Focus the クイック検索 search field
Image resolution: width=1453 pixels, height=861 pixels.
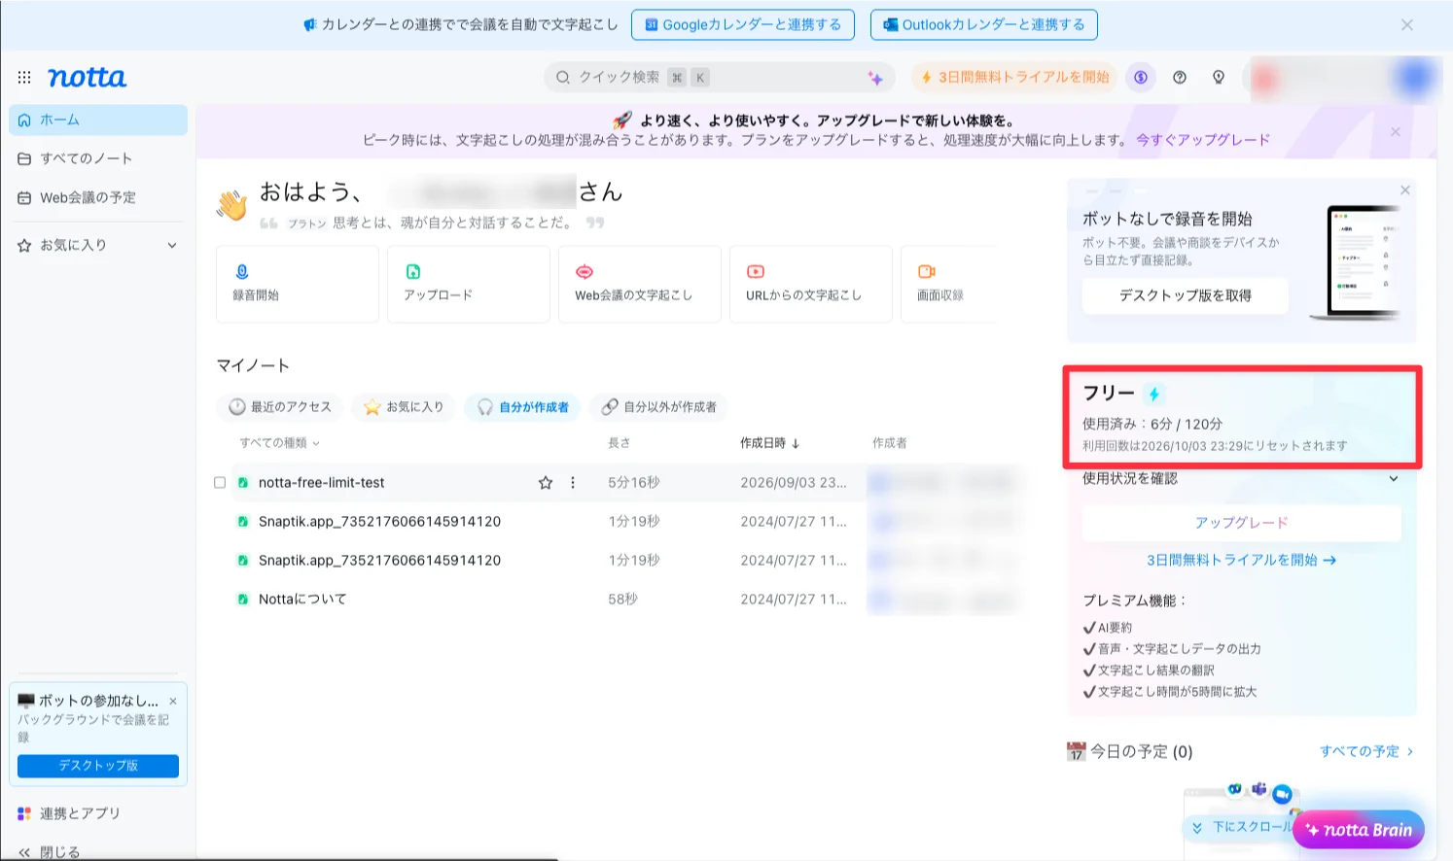pos(720,77)
